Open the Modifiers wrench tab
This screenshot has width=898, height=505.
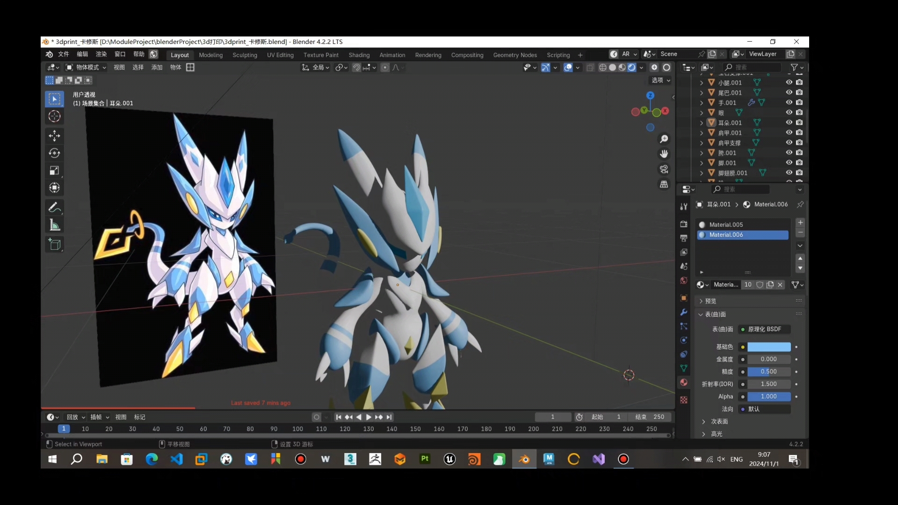[x=684, y=312]
